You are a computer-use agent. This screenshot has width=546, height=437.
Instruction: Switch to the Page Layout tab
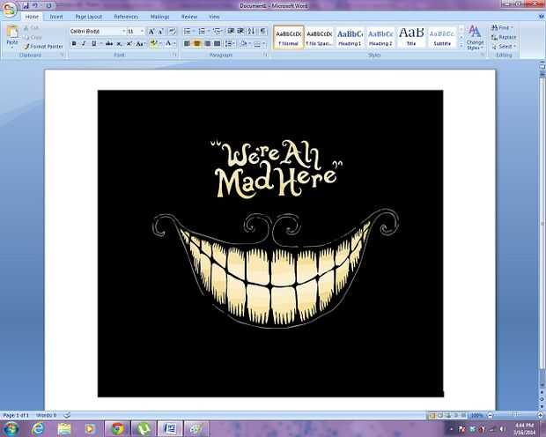point(88,17)
